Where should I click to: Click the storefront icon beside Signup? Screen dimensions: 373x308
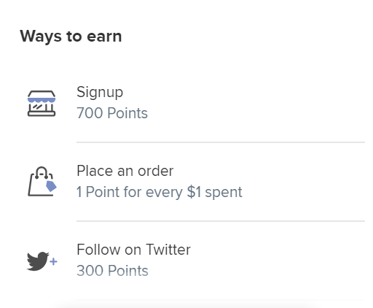click(42, 104)
